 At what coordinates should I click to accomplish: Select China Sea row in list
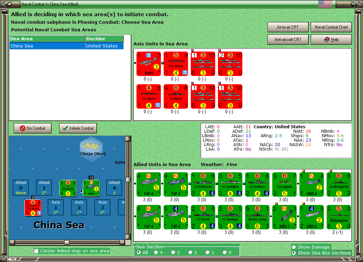(67, 46)
